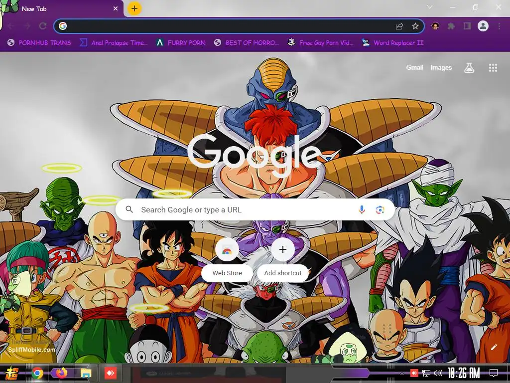Image resolution: width=510 pixels, height=383 pixels.
Task: Open the BEST OF HORRO... bookmark
Action: [247, 43]
